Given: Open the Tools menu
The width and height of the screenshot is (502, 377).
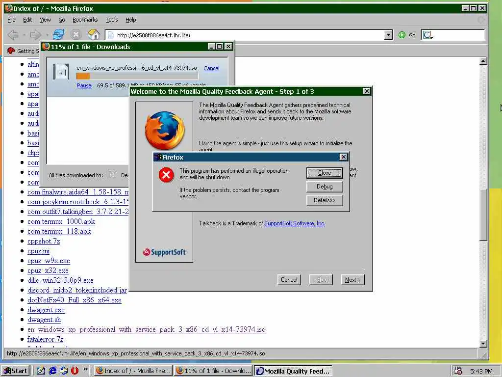Looking at the screenshot, I should 112,20.
